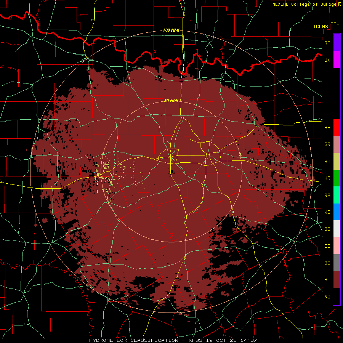Click the RF legend label

point(327,43)
